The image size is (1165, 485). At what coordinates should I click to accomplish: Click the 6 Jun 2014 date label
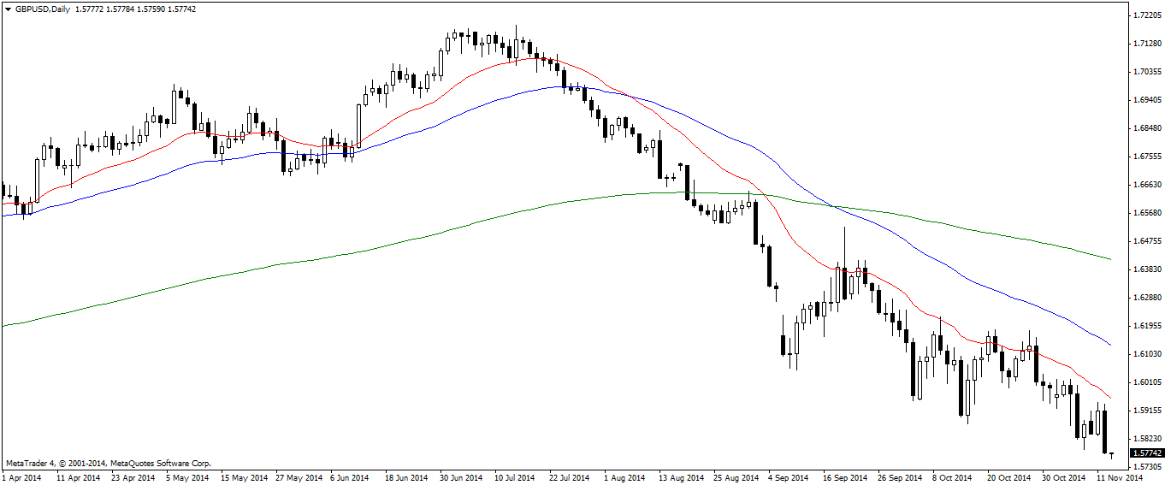pyautogui.click(x=348, y=477)
